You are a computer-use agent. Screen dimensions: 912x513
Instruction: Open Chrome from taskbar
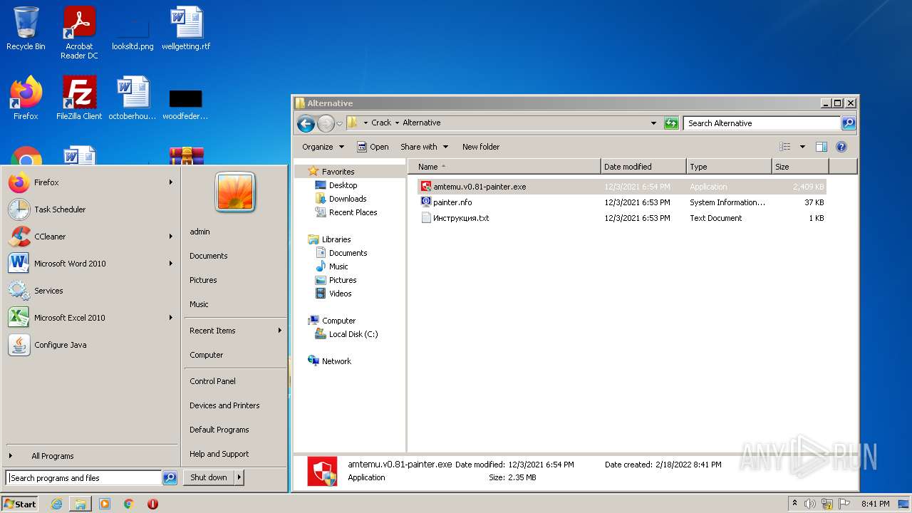point(129,504)
